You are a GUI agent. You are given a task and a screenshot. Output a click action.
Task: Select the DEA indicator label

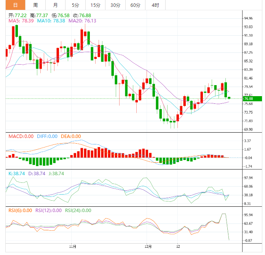pos(70,136)
